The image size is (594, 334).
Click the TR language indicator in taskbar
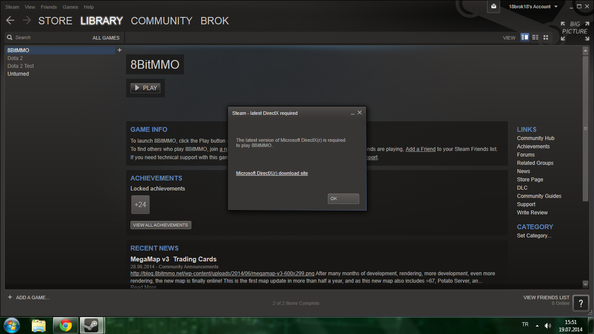525,324
